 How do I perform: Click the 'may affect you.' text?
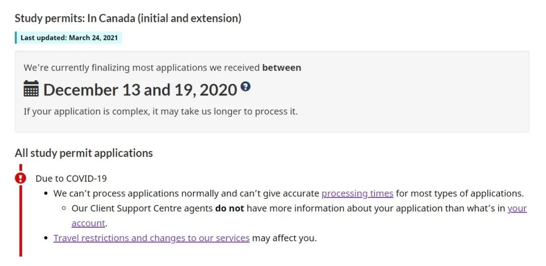point(285,238)
